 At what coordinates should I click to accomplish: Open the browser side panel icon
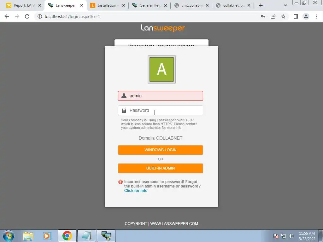point(296,16)
